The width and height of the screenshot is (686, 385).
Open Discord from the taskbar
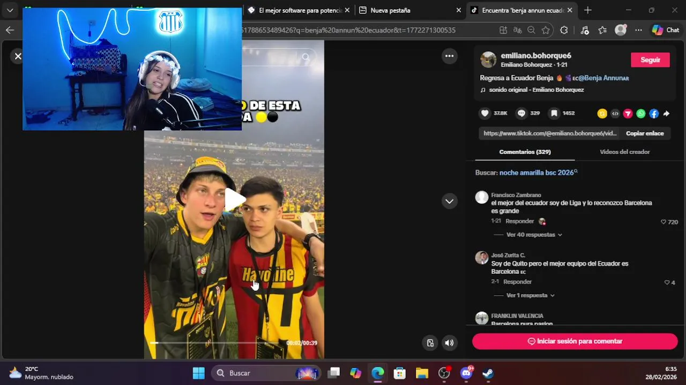466,373
